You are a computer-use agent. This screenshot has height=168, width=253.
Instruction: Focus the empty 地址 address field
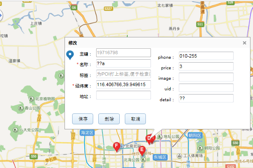tap(124, 95)
